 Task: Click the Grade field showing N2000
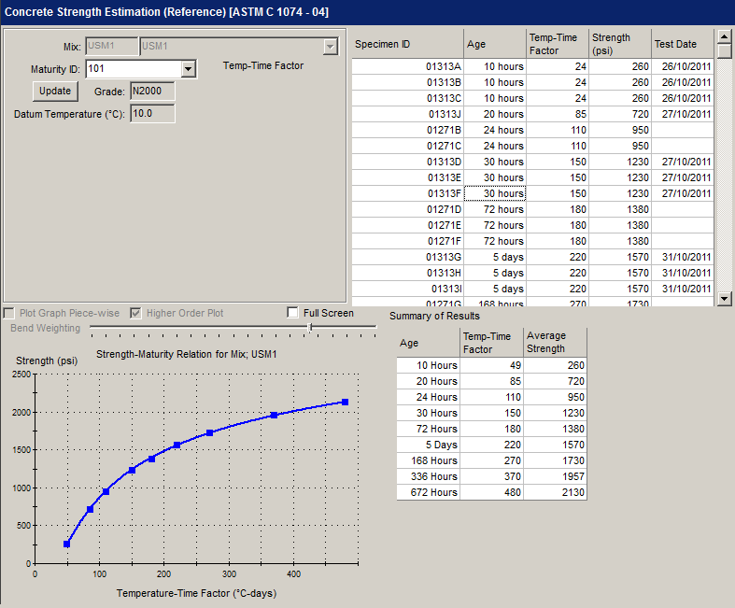[x=151, y=92]
